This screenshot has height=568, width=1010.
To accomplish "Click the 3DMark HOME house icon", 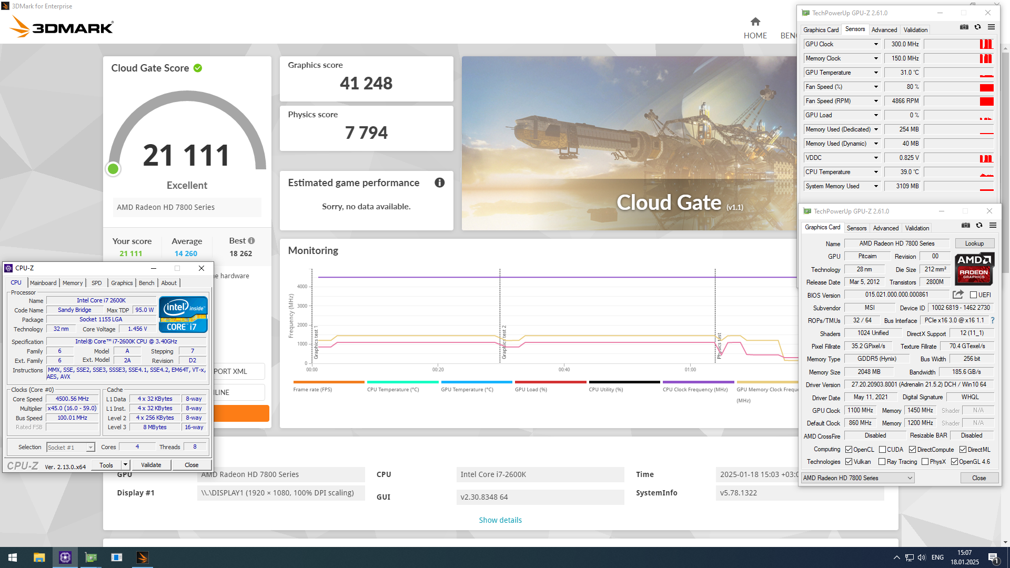I will click(x=755, y=22).
